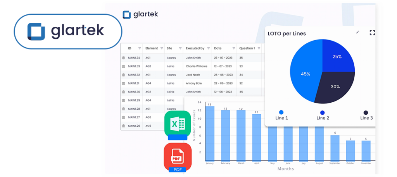The height and width of the screenshot is (177, 397).
Task: Click the PDF export icon
Action: tap(177, 156)
